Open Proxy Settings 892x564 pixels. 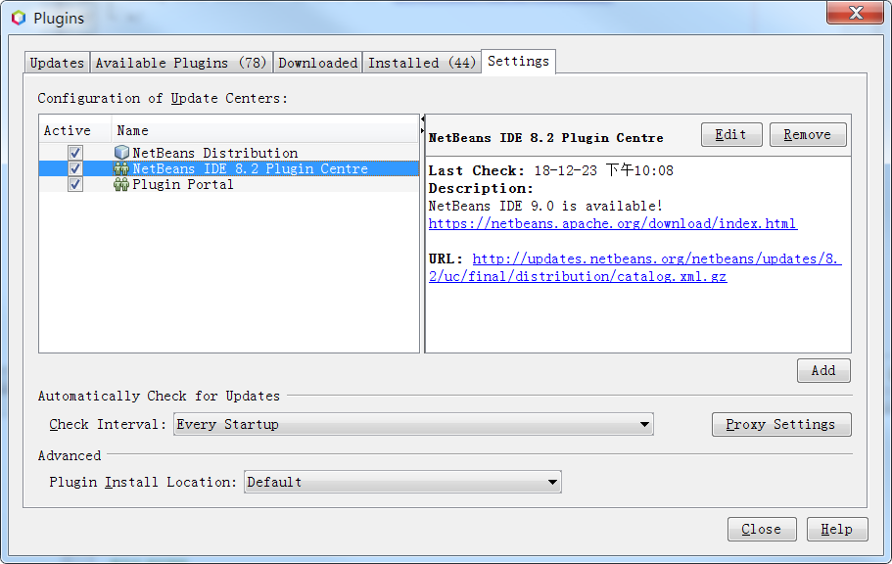click(x=781, y=425)
